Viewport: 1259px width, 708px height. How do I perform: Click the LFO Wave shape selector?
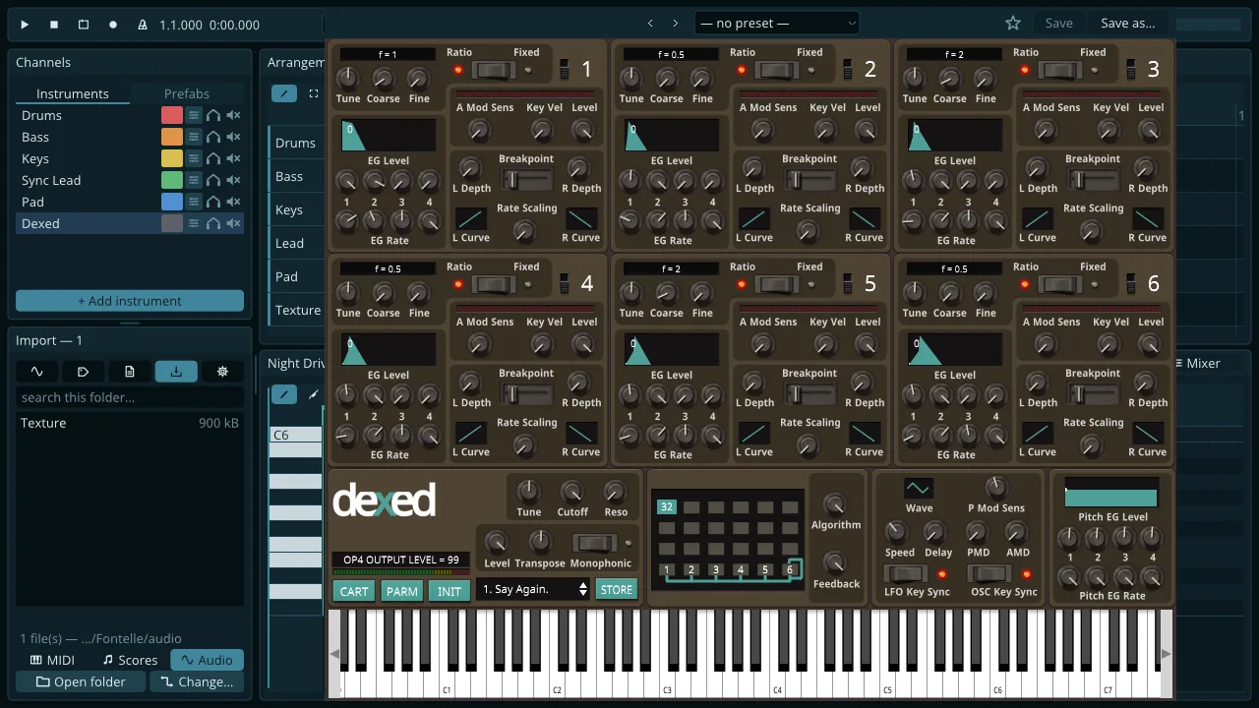tap(919, 489)
